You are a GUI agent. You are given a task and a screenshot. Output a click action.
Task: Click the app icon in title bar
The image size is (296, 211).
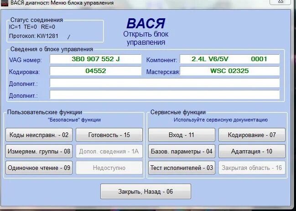[x=5, y=3]
